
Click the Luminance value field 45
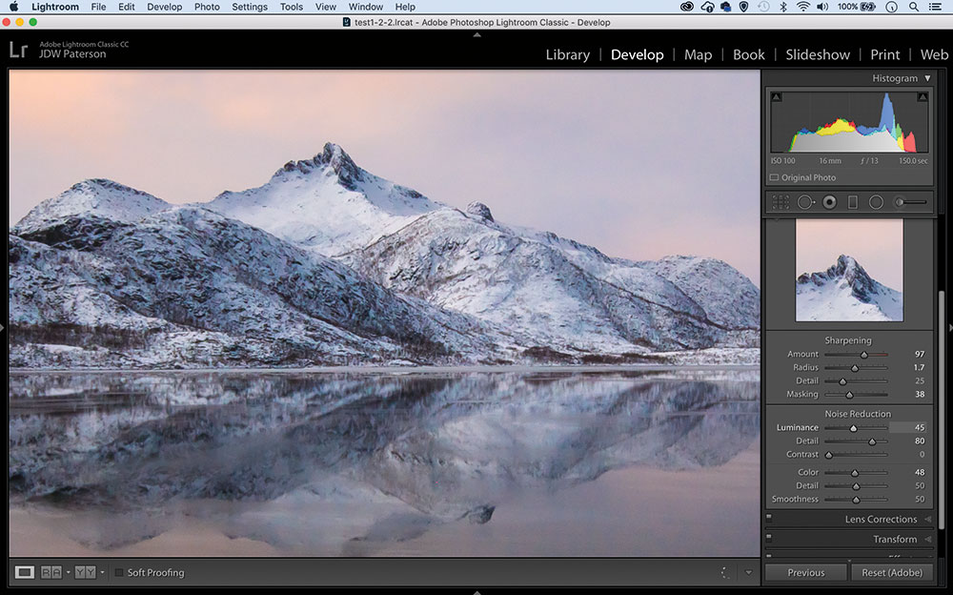909,428
